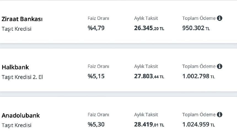The image size is (237, 139).
Task: Click the %5,30 interest rate value
Action: 96,124
